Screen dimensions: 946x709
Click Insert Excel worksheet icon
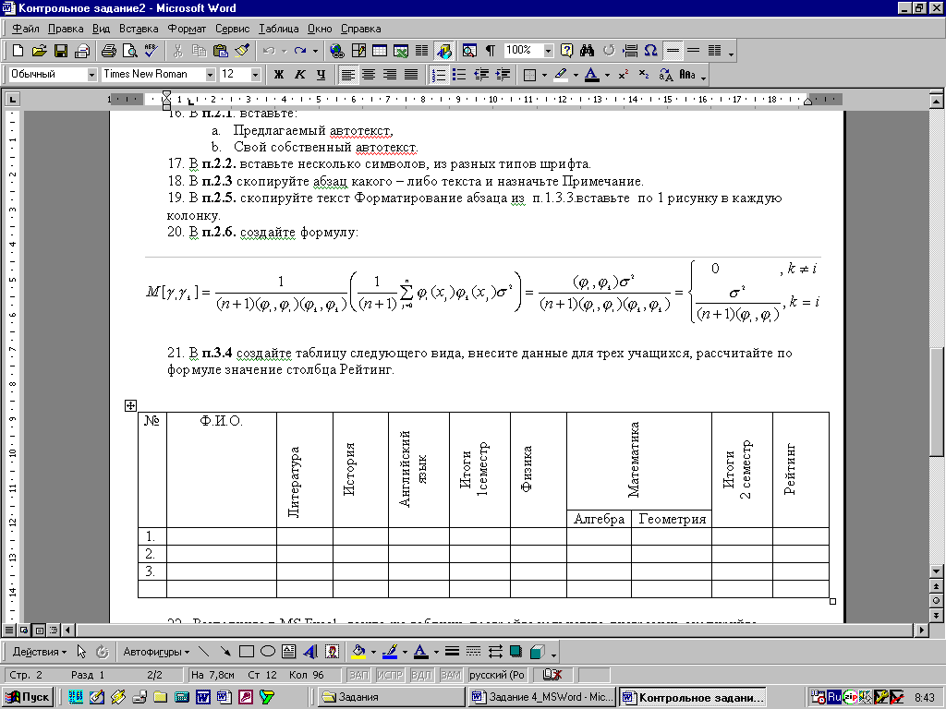tap(401, 51)
